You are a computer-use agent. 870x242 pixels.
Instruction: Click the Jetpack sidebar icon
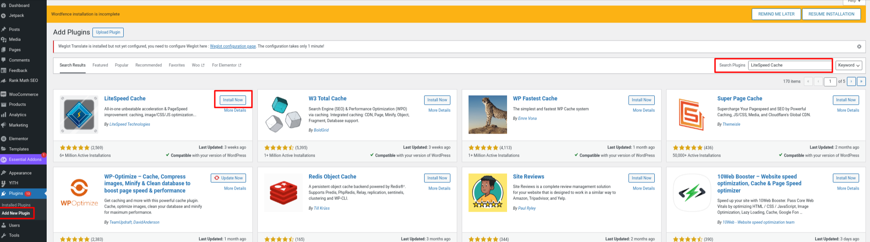pos(3,15)
